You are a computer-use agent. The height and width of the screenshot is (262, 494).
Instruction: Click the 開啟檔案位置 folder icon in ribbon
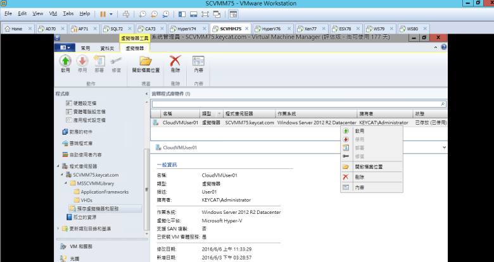coord(146,61)
